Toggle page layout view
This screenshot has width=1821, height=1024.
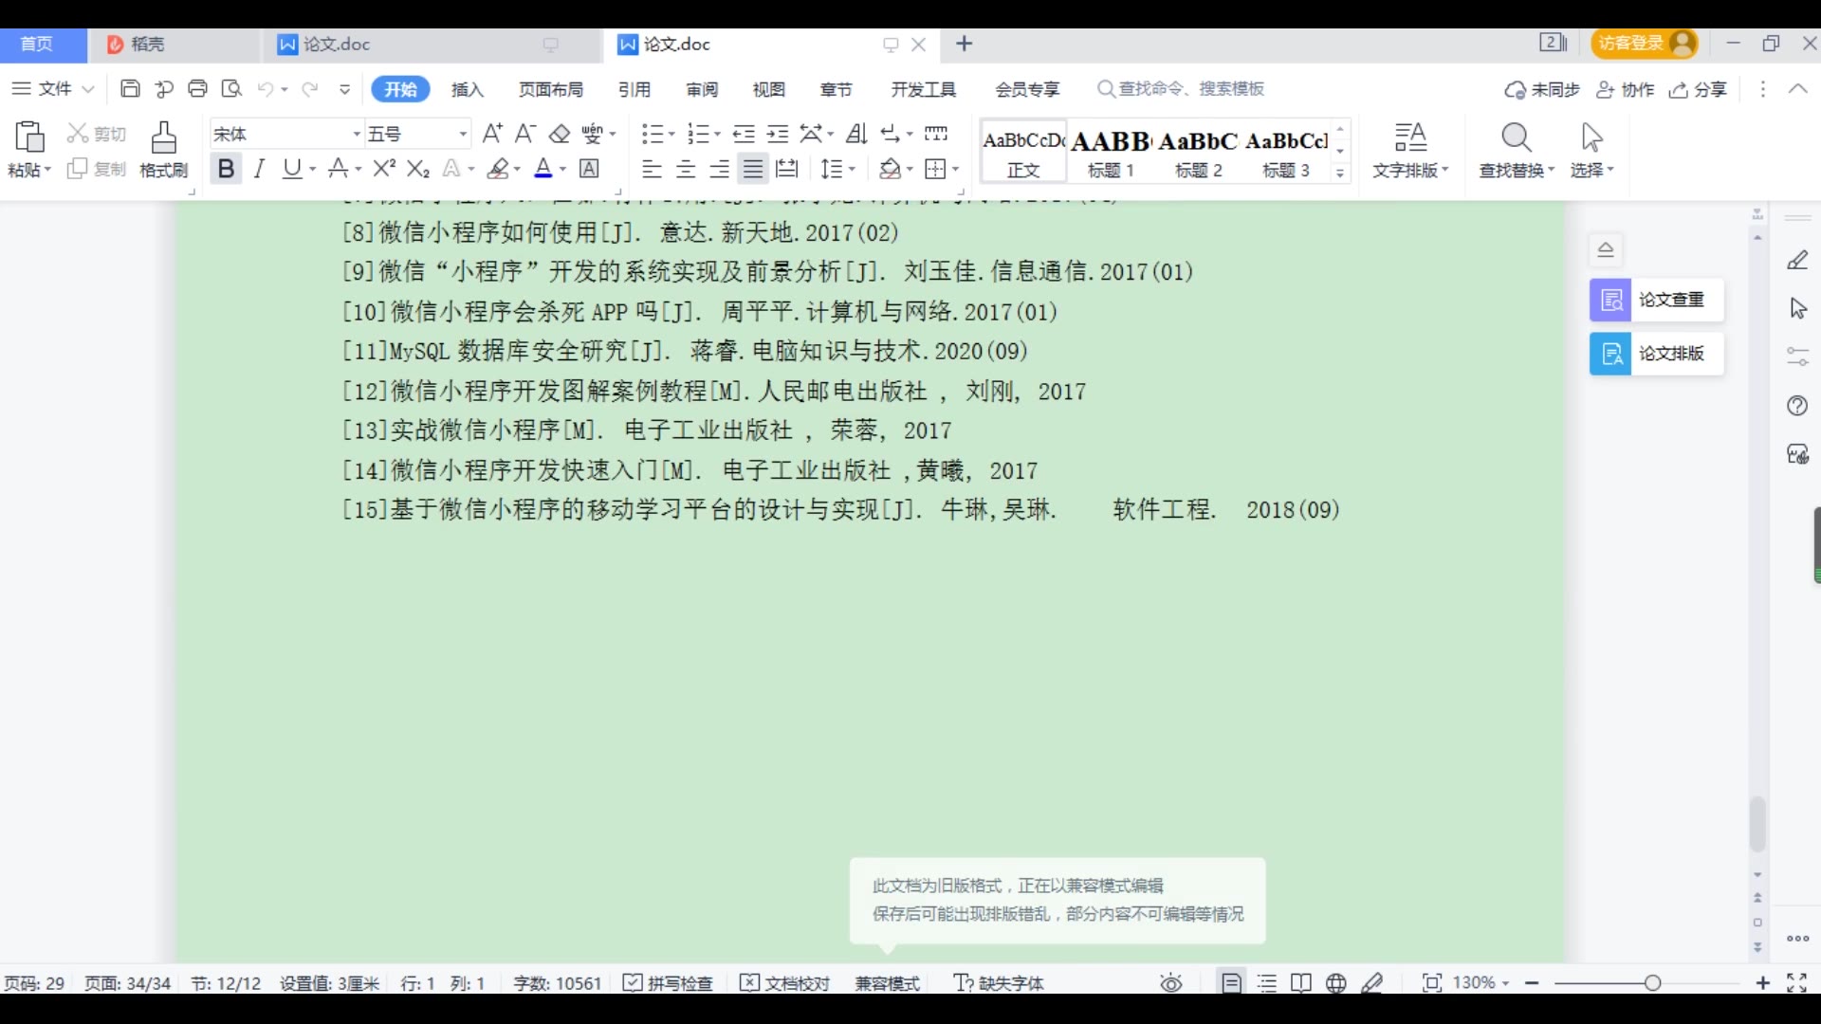(1231, 983)
